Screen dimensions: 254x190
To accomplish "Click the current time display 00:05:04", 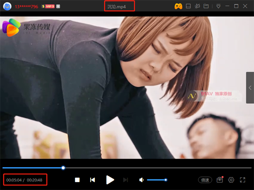I will click(14, 180).
